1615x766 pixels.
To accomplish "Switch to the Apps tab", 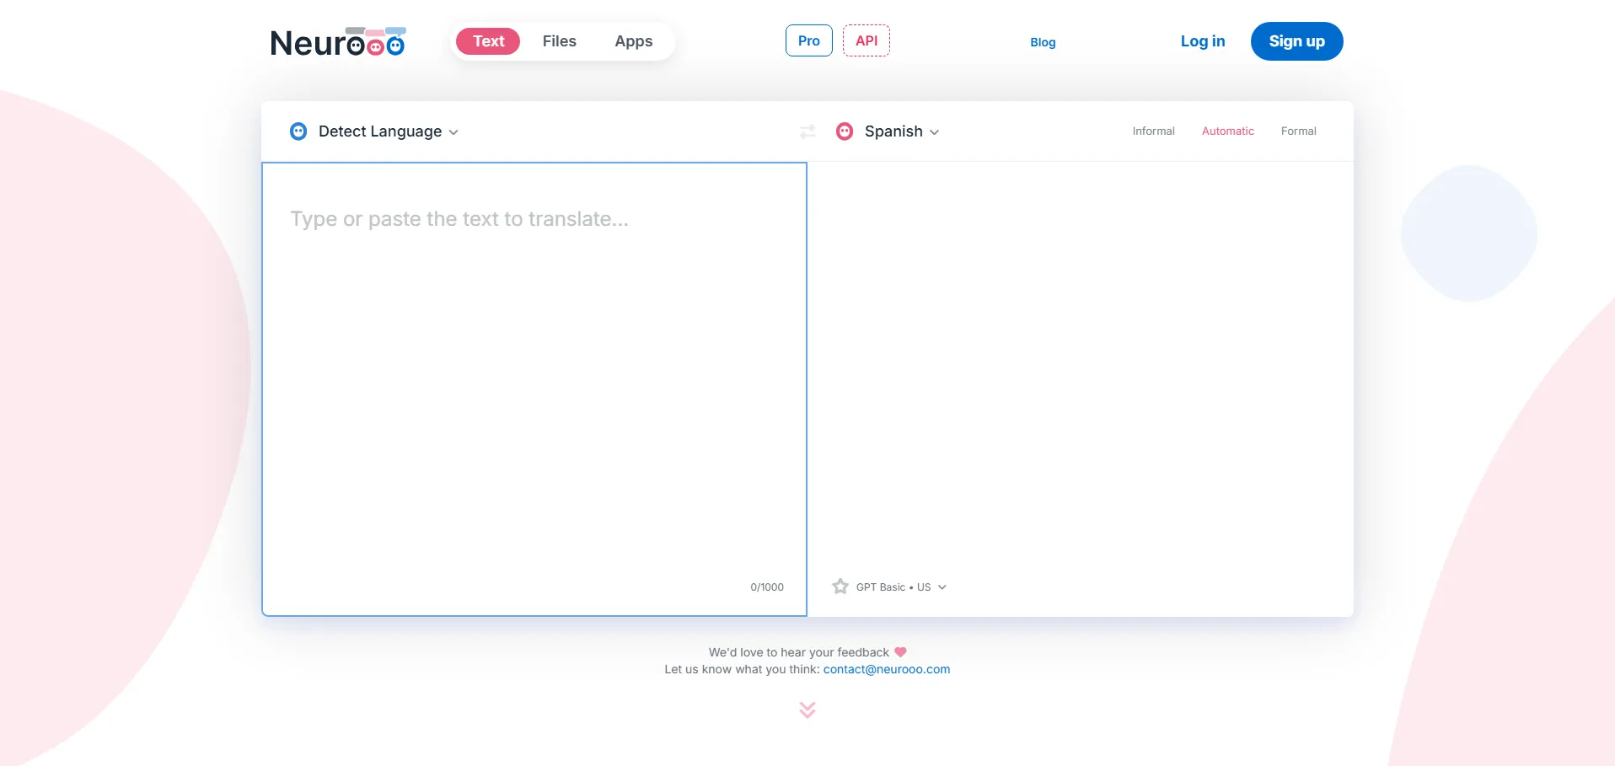I will pyautogui.click(x=633, y=41).
